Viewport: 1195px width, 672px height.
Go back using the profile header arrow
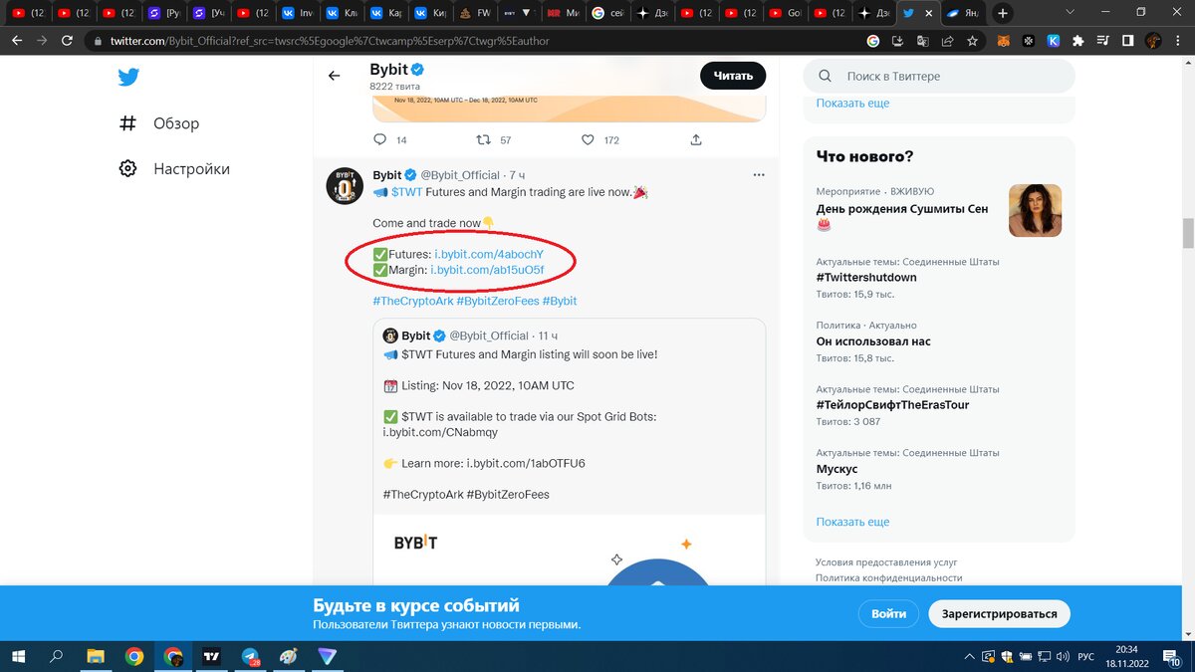[x=335, y=76]
